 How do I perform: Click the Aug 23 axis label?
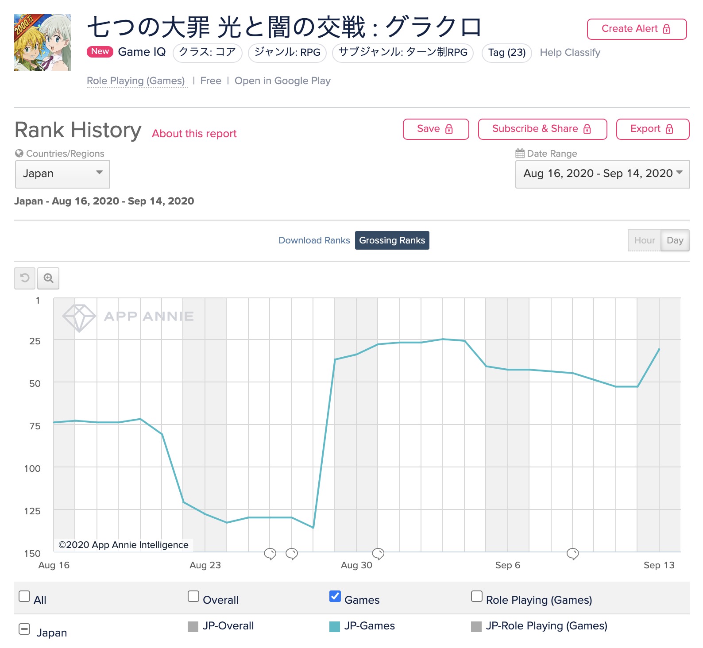[x=205, y=565]
